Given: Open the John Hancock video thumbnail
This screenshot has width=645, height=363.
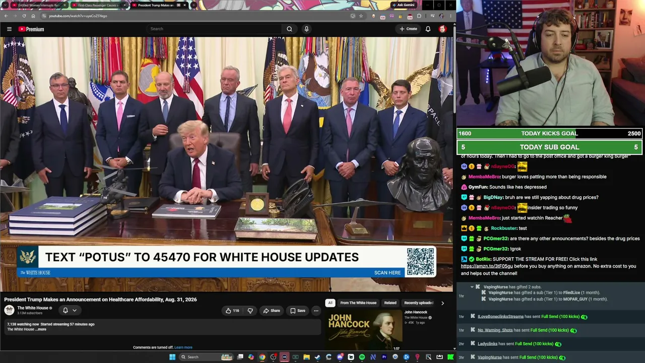Looking at the screenshot, I should [x=364, y=330].
